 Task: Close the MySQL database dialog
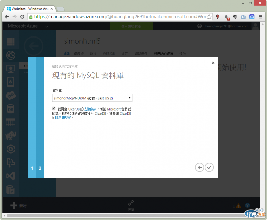click(213, 63)
